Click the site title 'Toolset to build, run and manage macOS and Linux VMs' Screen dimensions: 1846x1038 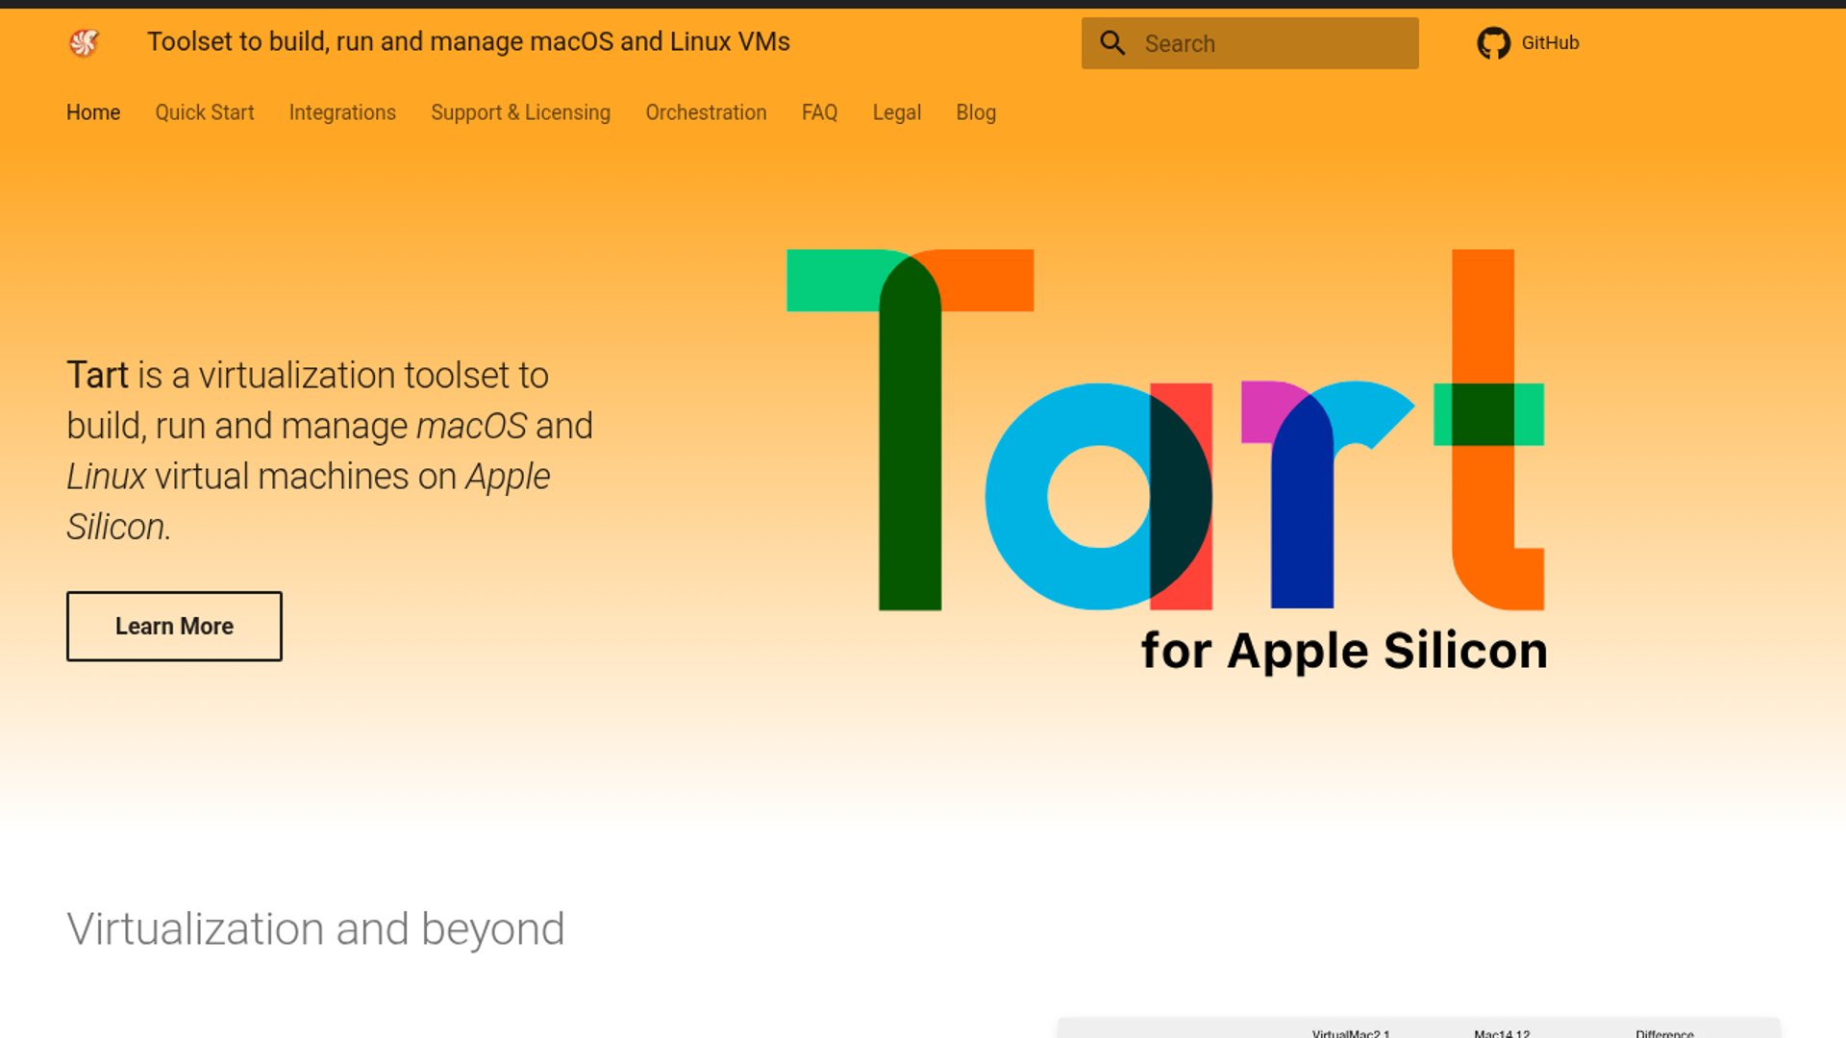tap(468, 42)
